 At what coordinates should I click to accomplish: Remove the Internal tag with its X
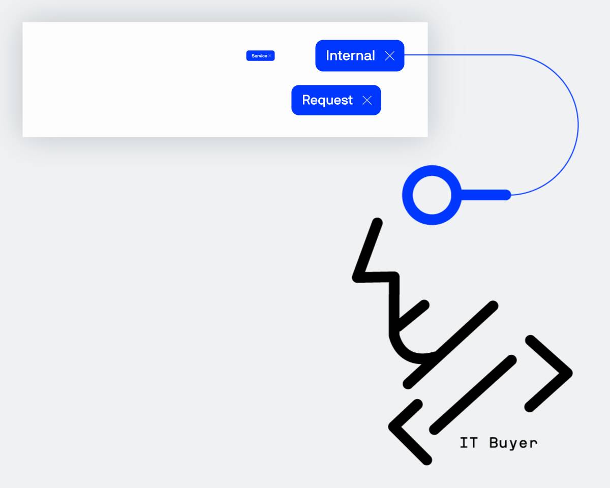pyautogui.click(x=389, y=56)
